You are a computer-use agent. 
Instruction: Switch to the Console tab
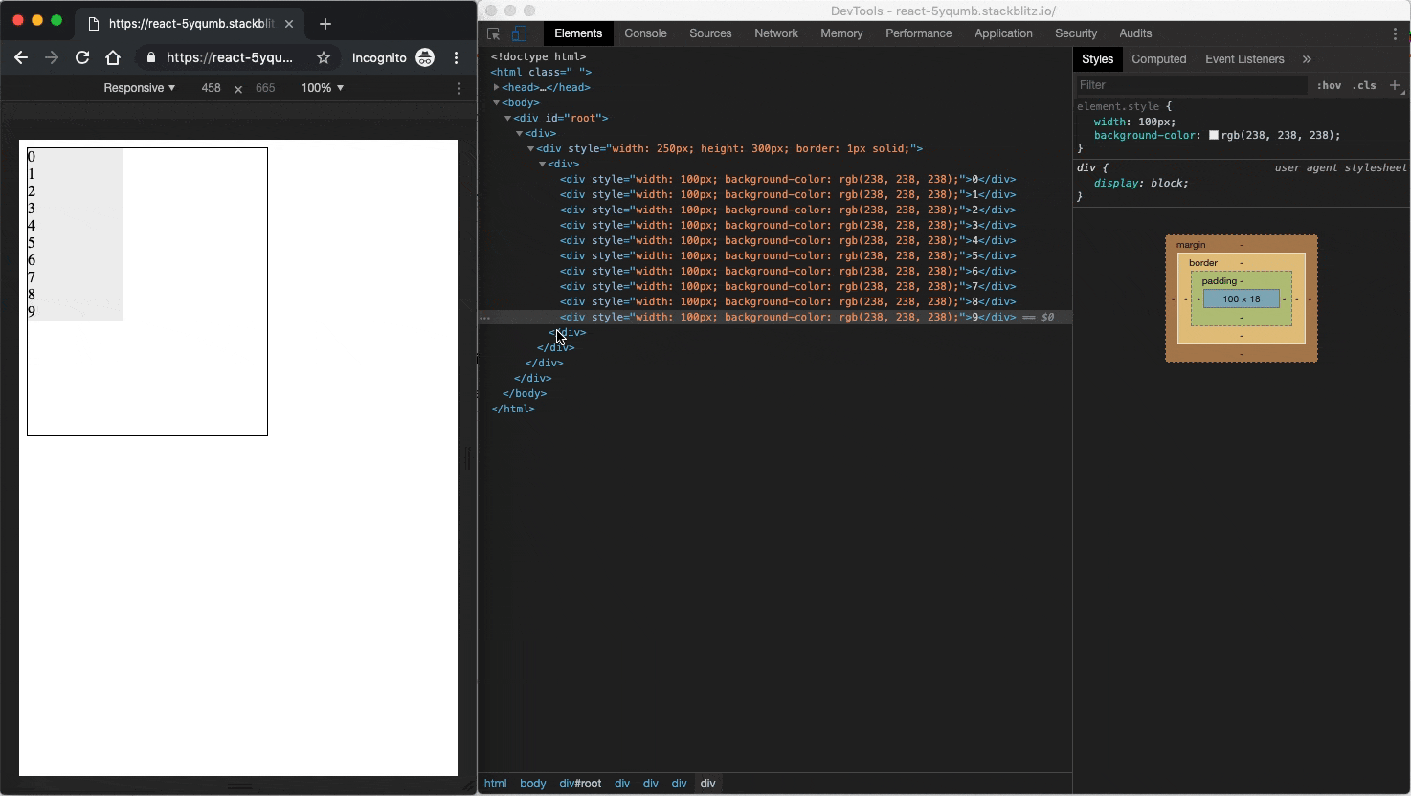click(645, 33)
